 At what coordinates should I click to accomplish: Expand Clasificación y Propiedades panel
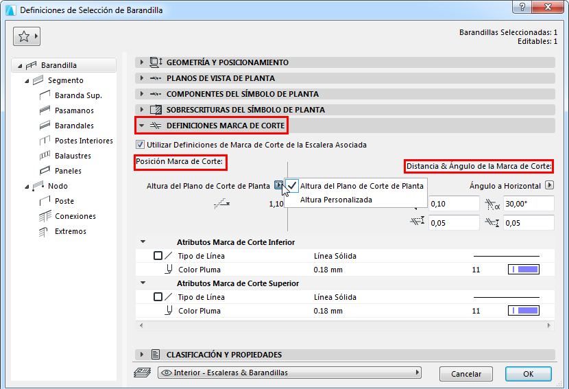[141, 354]
